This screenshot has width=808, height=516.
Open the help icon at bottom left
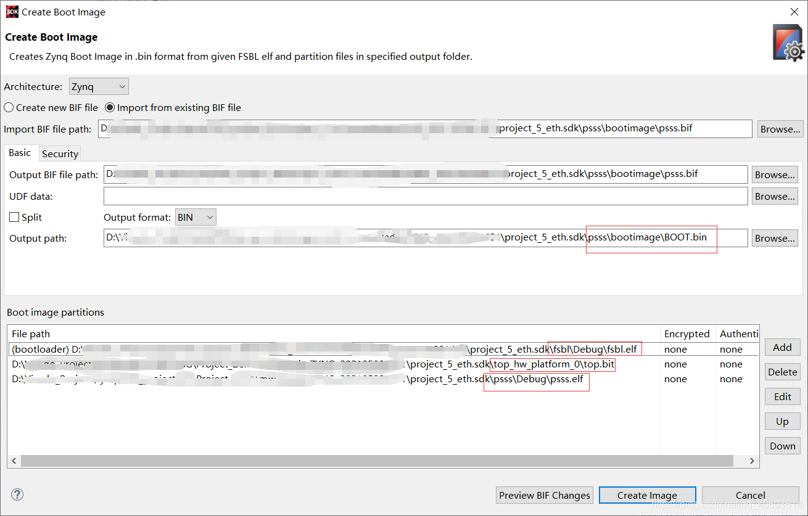[x=17, y=494]
